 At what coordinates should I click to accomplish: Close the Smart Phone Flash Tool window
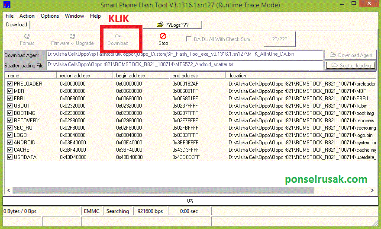point(369,3)
